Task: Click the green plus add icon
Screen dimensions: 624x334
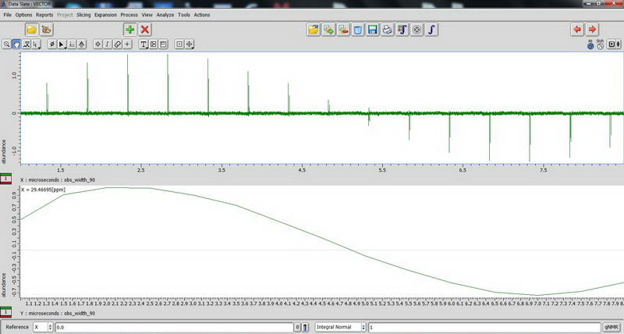Action: [129, 30]
